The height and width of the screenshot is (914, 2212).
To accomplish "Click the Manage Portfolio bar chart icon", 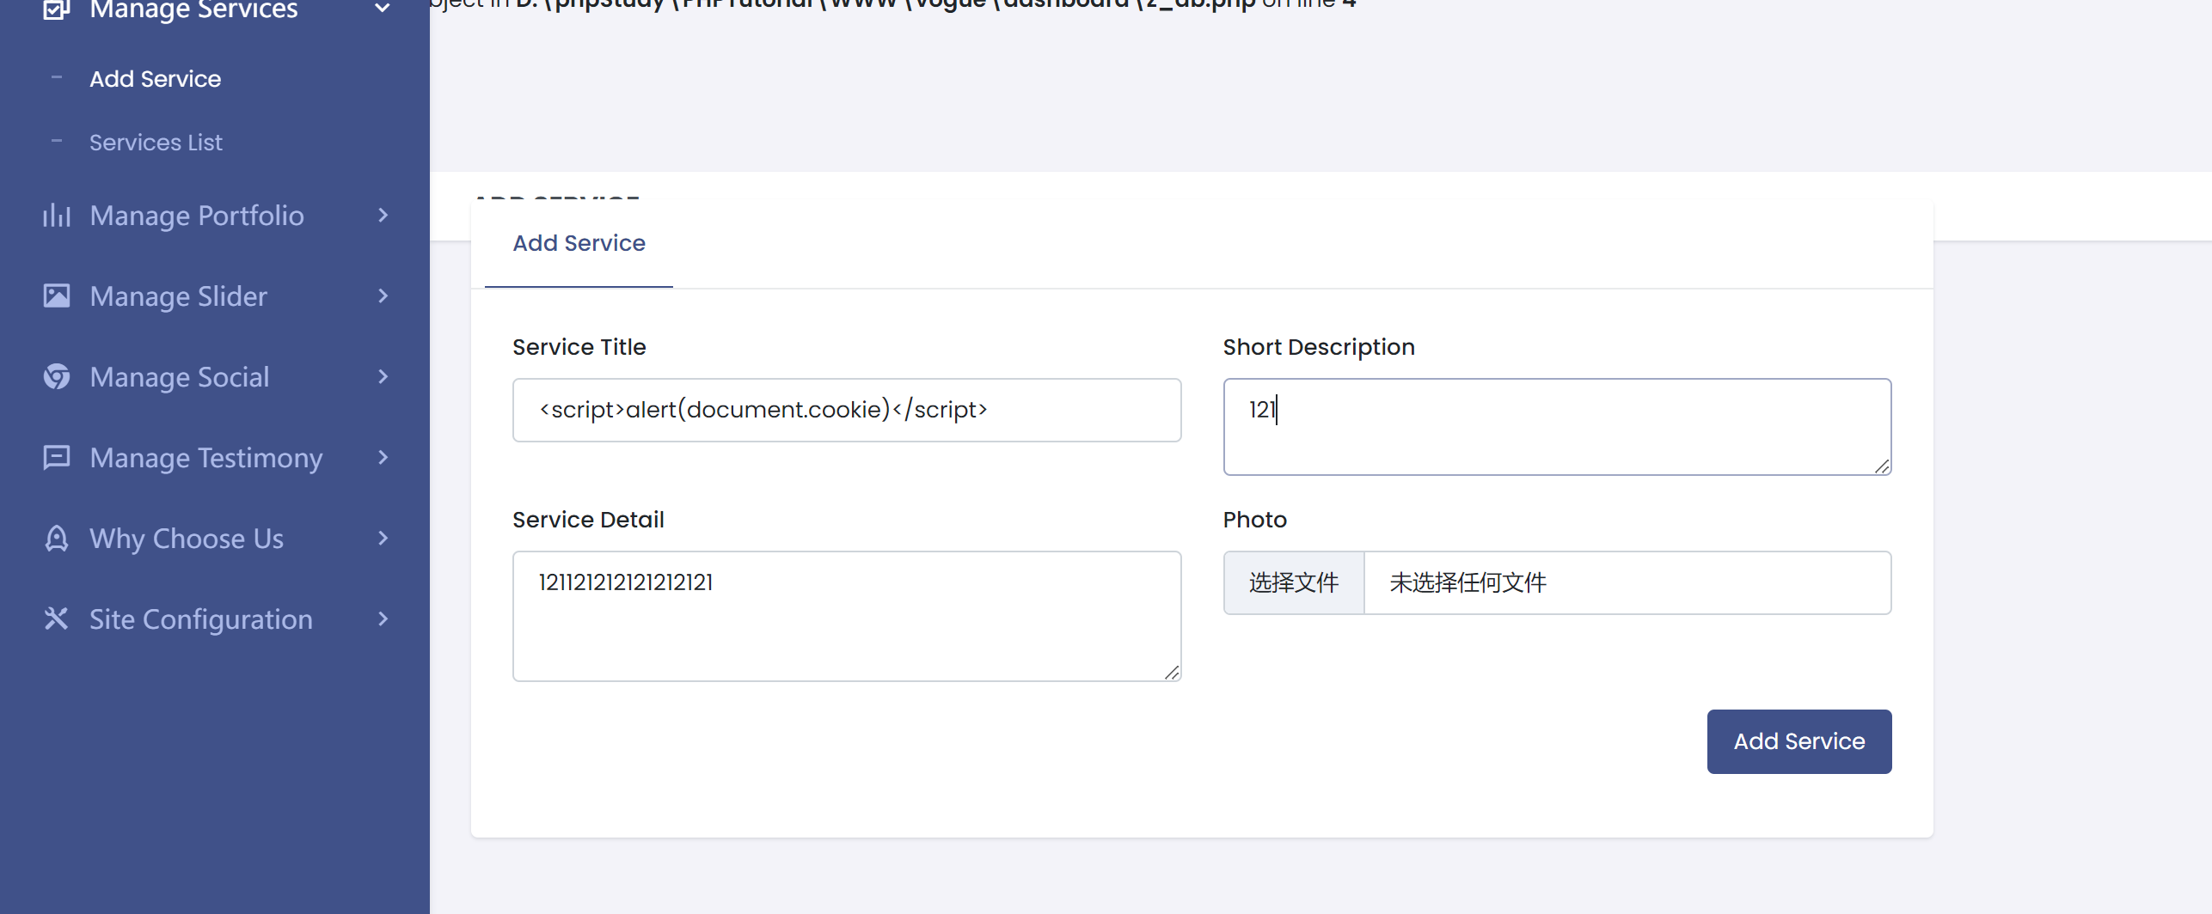I will click(x=56, y=215).
